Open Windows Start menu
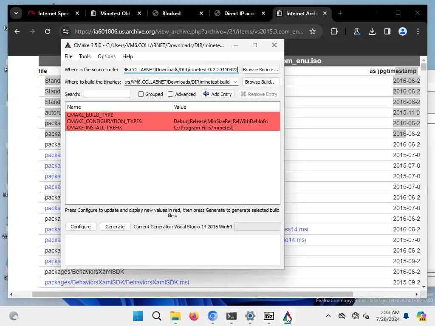Image resolution: width=435 pixels, height=326 pixels. tap(138, 316)
